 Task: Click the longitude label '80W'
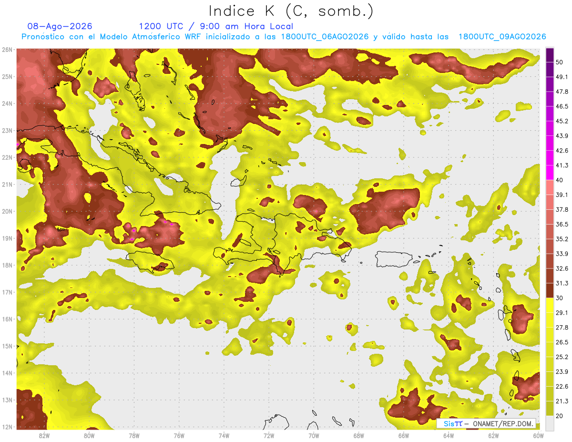tap(89, 436)
